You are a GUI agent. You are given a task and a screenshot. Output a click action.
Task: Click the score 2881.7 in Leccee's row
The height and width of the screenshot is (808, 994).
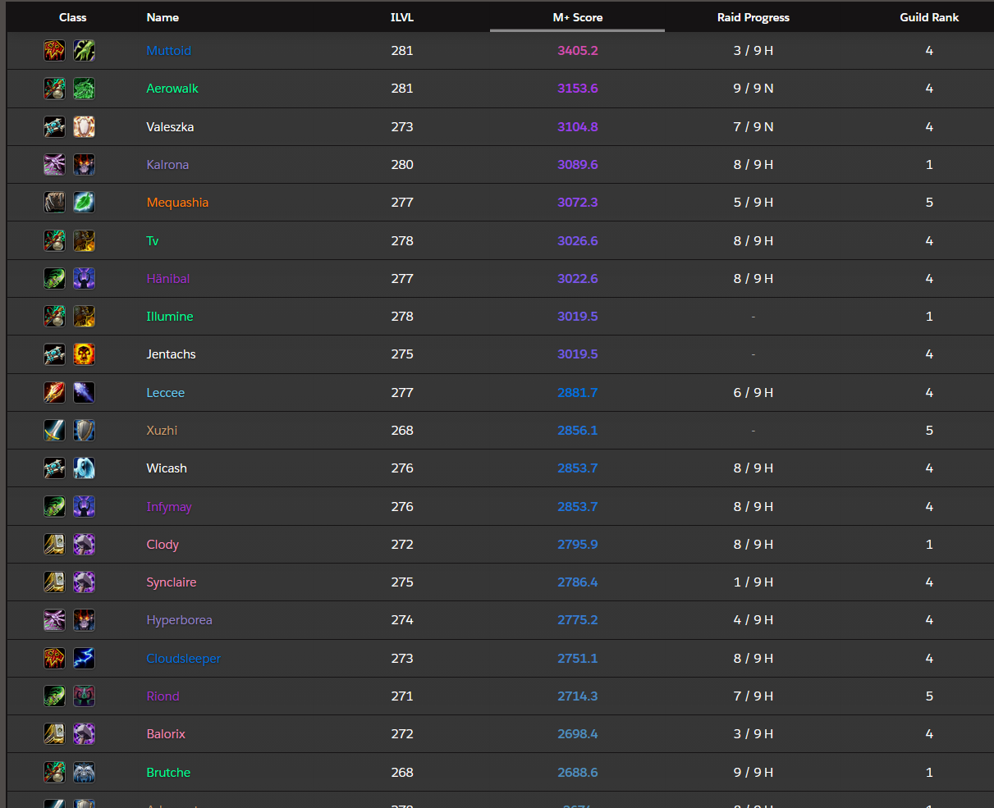click(578, 393)
